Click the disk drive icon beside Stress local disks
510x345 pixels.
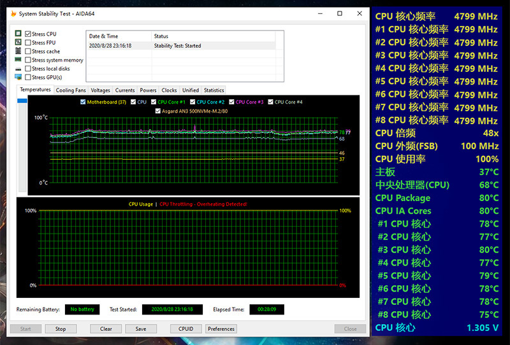point(18,69)
